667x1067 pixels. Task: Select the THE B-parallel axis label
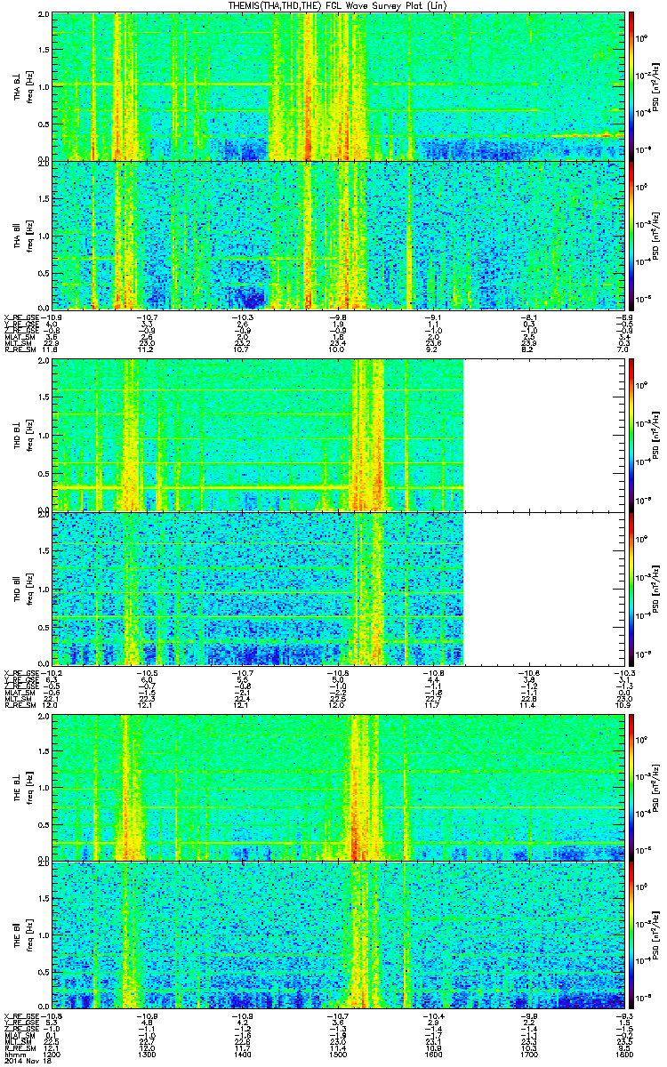17,934
